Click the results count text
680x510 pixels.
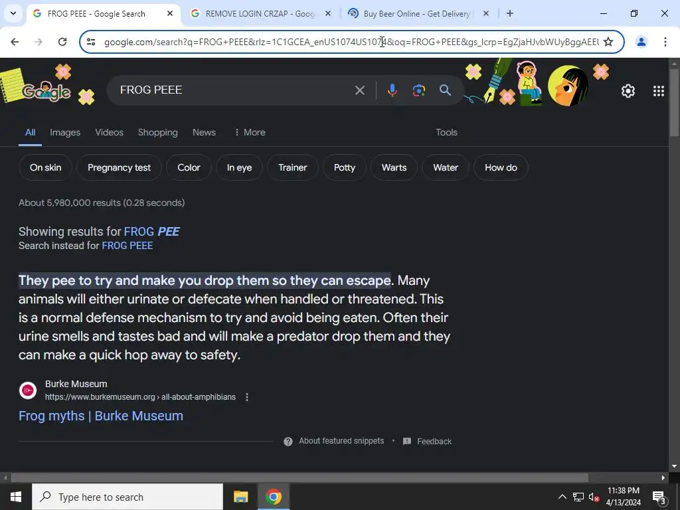coord(102,203)
